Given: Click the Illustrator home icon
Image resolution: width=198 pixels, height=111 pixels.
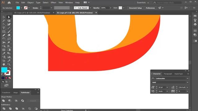Looking at the screenshot, I should 9,2.
